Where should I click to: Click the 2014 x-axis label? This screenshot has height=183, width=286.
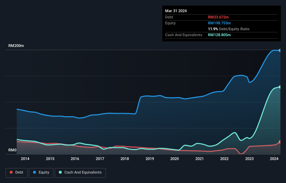pos(25,159)
